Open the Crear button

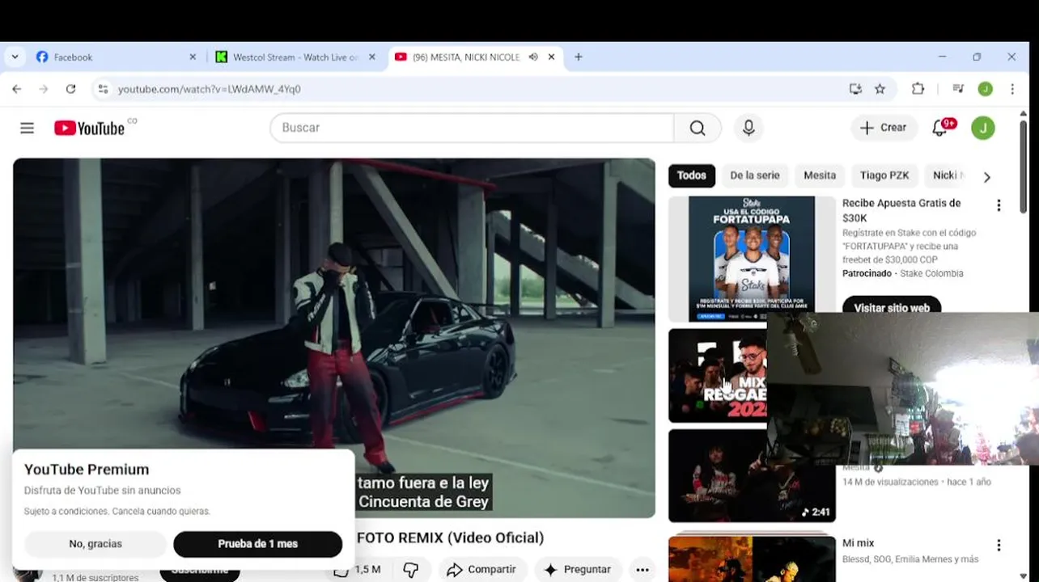(x=884, y=128)
